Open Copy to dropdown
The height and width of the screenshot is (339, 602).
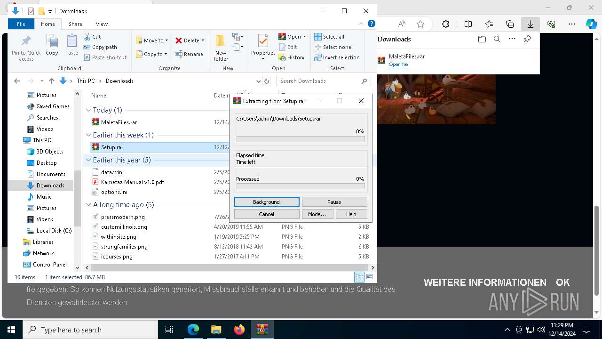[151, 54]
